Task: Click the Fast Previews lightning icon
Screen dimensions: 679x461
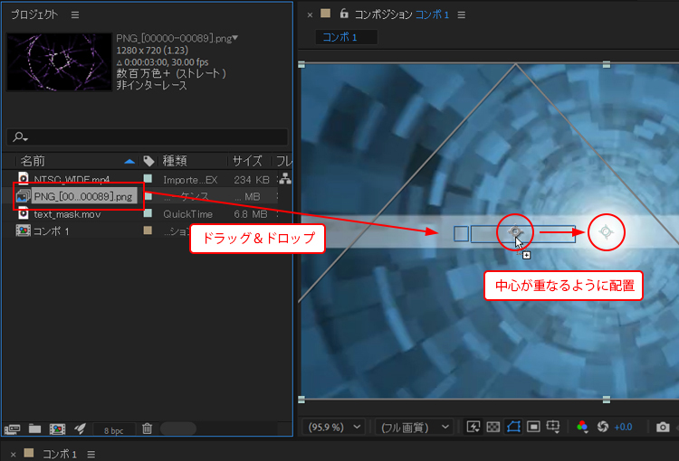Action: [x=473, y=427]
